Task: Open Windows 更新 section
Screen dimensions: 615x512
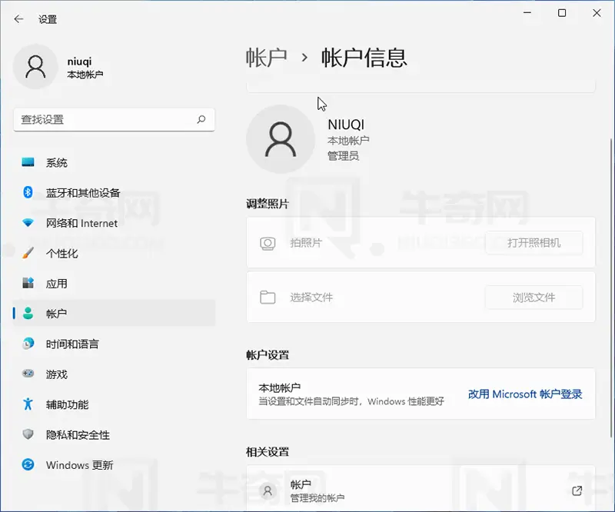Action: pos(114,465)
